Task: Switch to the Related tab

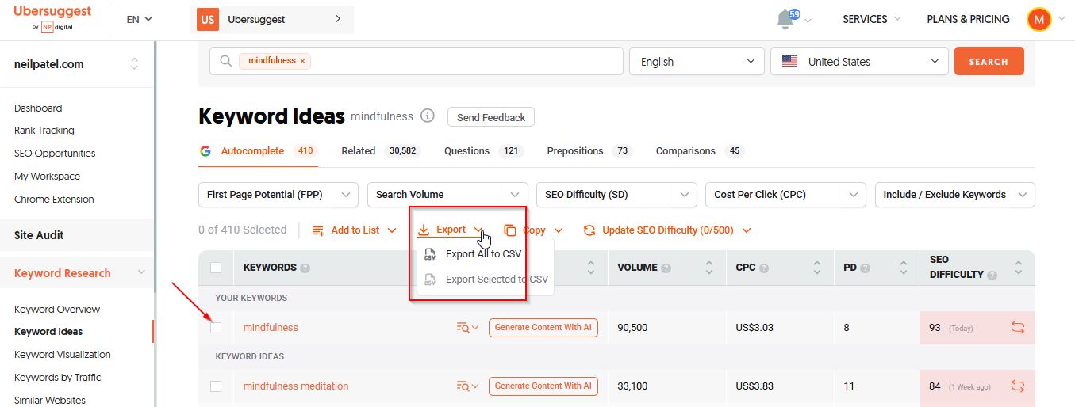Action: click(380, 150)
